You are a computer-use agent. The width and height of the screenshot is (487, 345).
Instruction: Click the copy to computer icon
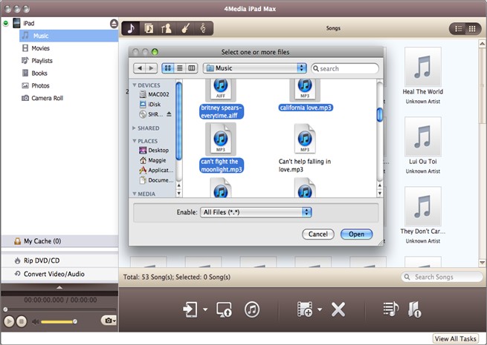[x=224, y=309]
